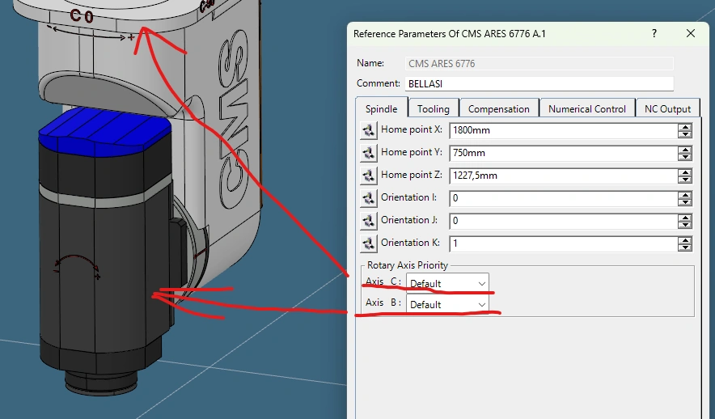Increase Orientation J with up arrow
Image resolution: width=715 pixels, height=419 pixels.
[685, 218]
